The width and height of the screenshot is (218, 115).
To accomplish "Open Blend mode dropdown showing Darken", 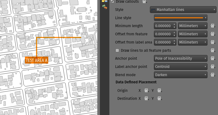I will 180,75.
